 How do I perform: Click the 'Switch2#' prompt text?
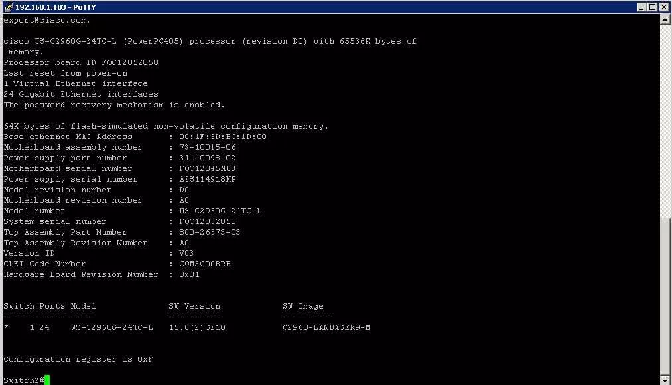click(24, 380)
